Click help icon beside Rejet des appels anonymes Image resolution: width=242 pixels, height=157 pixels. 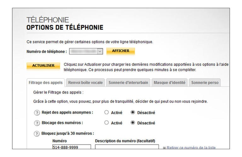(37, 113)
